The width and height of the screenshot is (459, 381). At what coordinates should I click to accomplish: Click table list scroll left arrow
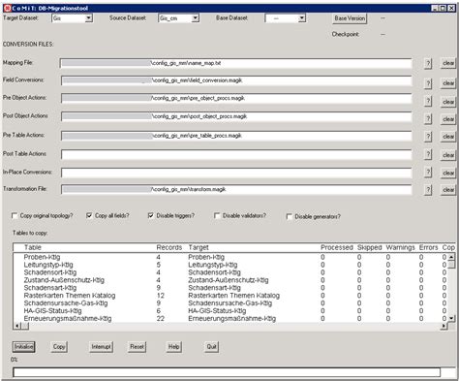tap(16, 327)
